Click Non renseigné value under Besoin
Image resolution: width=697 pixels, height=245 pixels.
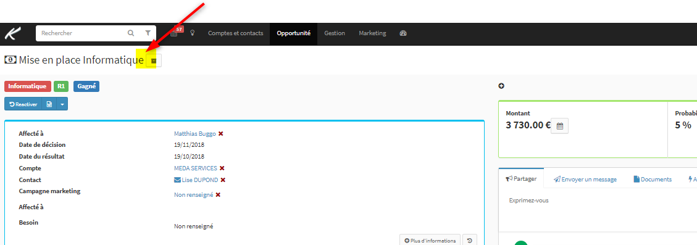194,226
